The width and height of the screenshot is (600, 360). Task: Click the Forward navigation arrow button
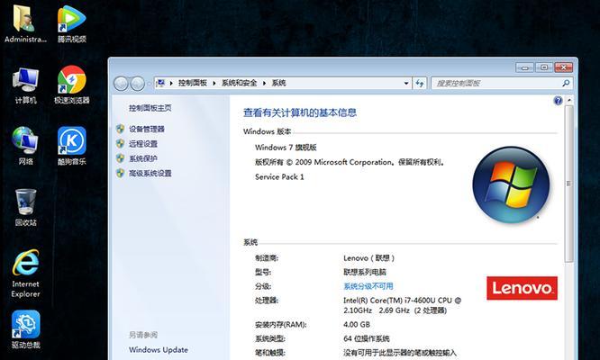137,84
